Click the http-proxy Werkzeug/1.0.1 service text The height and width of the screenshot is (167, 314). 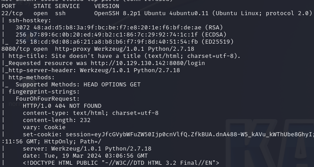pos(125,49)
